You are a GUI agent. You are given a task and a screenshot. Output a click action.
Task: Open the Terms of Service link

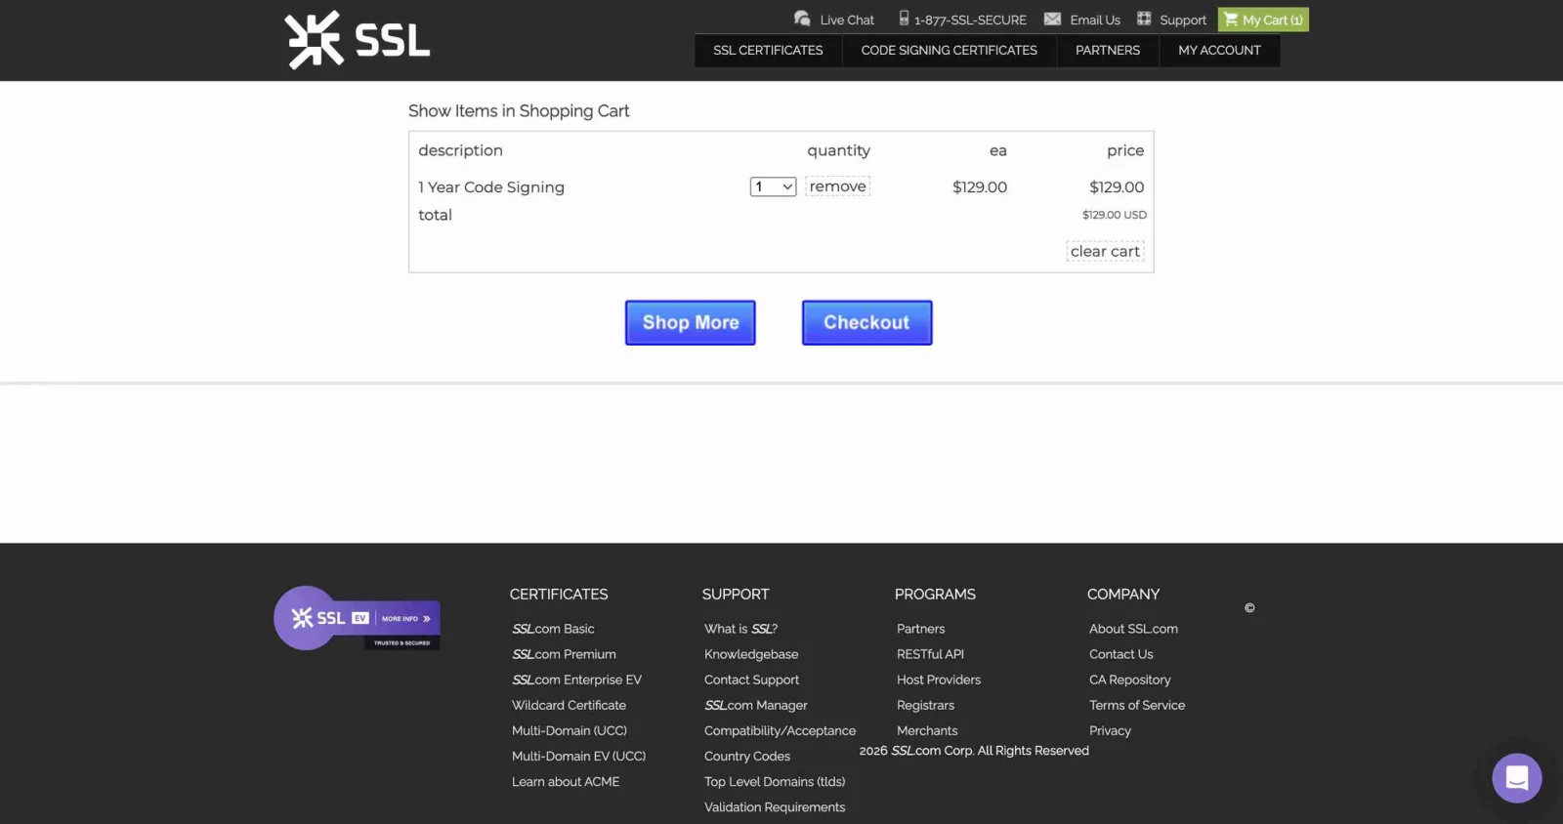(1137, 706)
